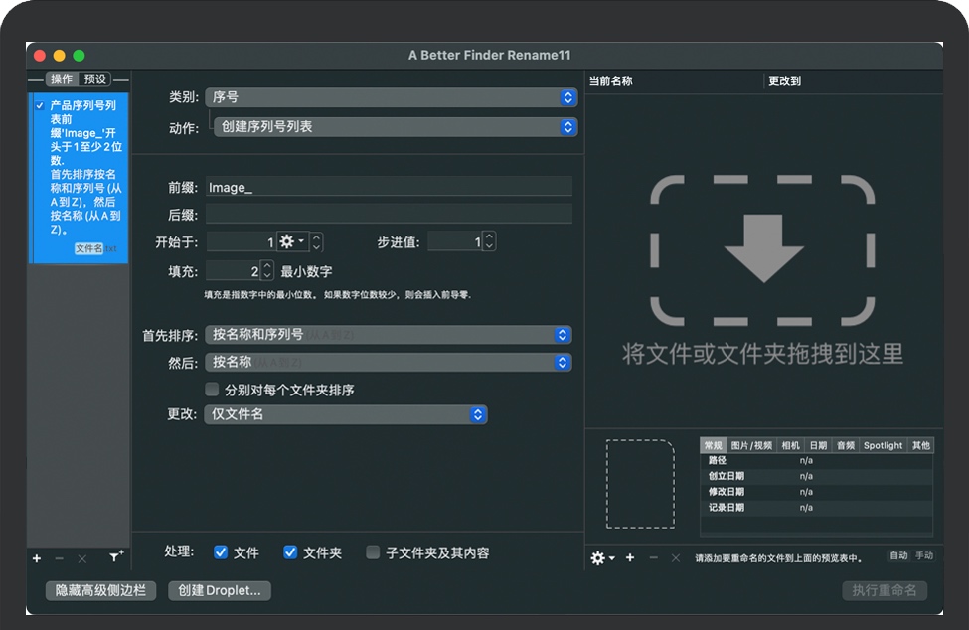Viewport: 969px width, 630px height.
Task: Click the 隐藏高级侧边栏 button
Action: pos(100,590)
